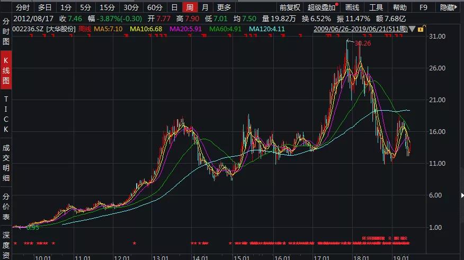Switch to 周 weekly period

click(x=189, y=7)
